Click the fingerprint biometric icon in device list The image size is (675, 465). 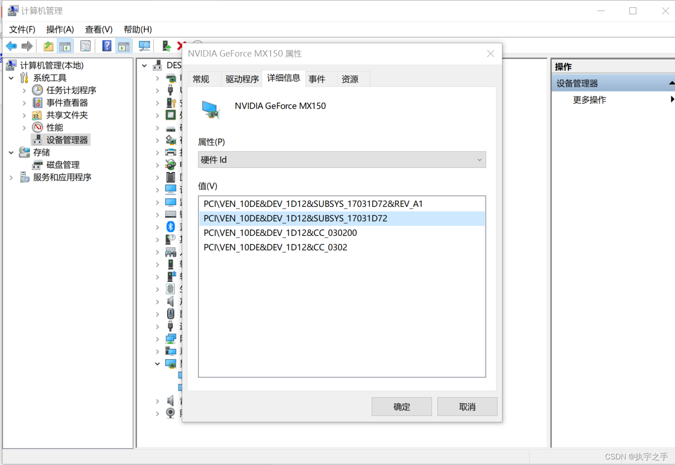click(171, 289)
